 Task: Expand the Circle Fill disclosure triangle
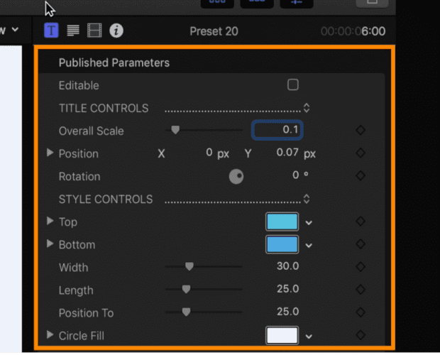pyautogui.click(x=50, y=334)
